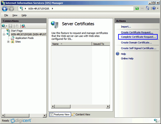The height and width of the screenshot is (124, 161).
Task: Click the Create New Connection globe icon
Action: [x=4, y=26]
